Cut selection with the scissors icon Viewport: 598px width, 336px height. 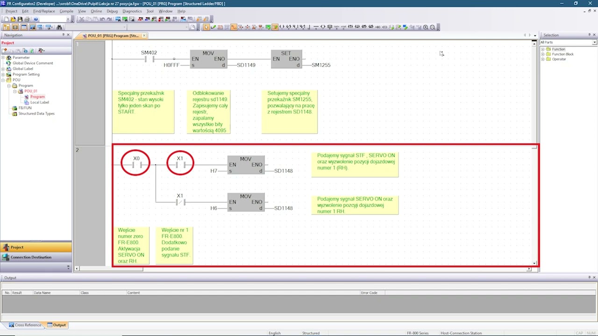81,19
